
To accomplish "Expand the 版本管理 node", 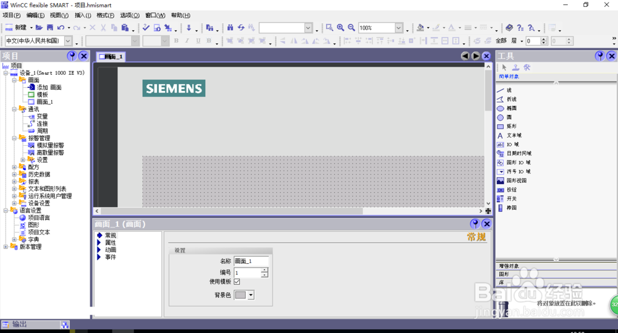I will pos(6,247).
